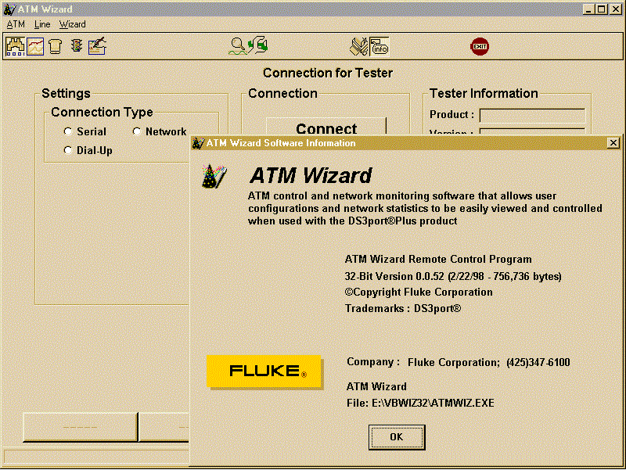Click the Fluke Corporation phone number text
Image resolution: width=626 pixels, height=470 pixels.
[x=538, y=362]
